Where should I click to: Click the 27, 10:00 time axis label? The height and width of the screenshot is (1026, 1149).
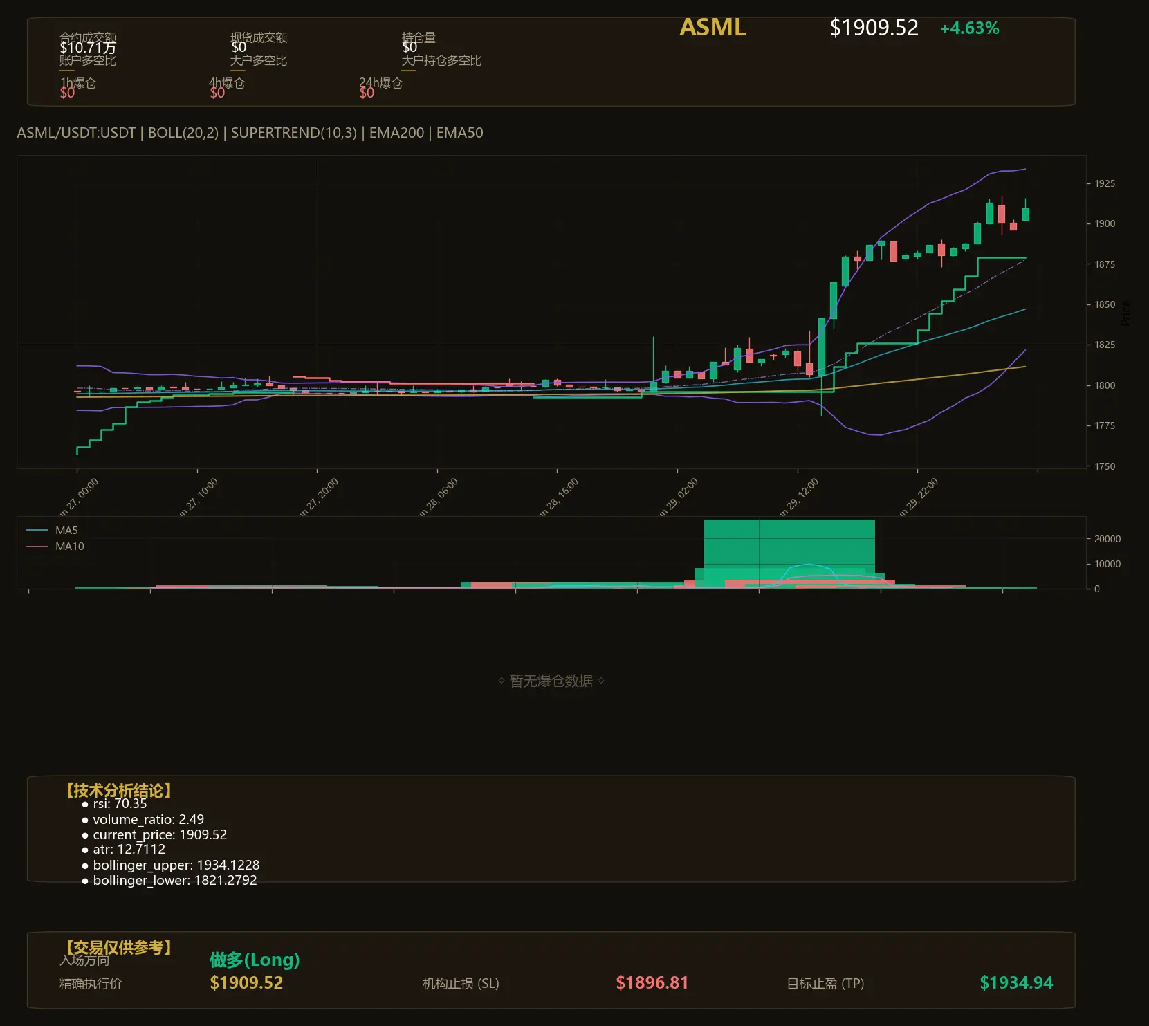coord(200,495)
